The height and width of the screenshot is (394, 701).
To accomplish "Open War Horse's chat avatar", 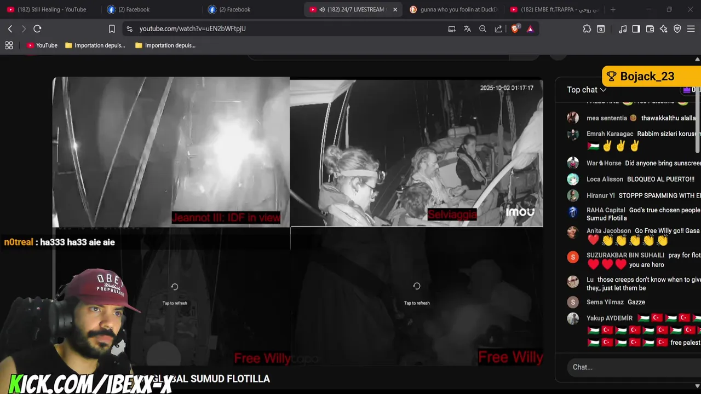I will (x=573, y=163).
